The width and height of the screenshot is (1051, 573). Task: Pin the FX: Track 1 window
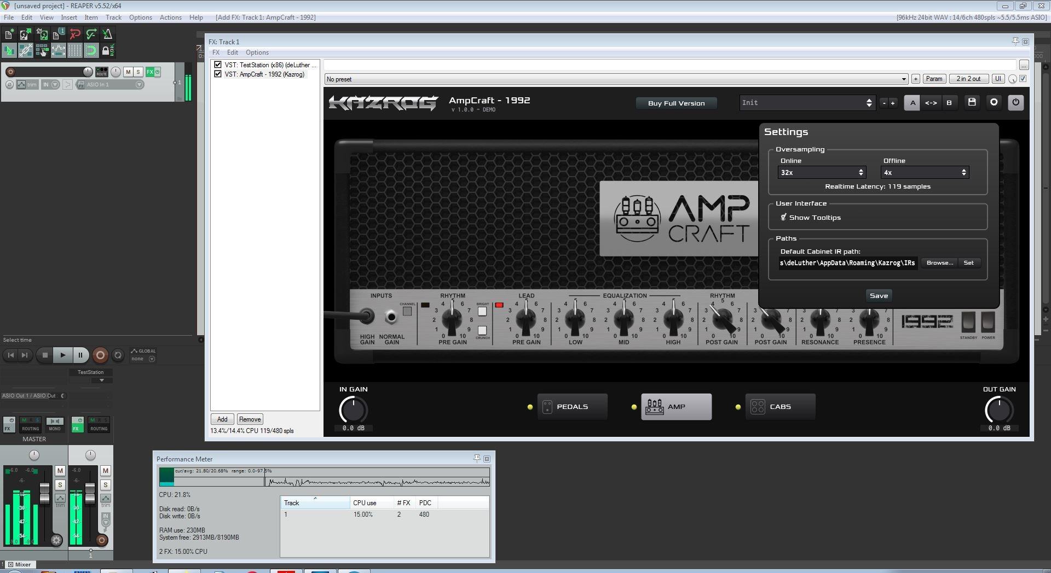1015,42
